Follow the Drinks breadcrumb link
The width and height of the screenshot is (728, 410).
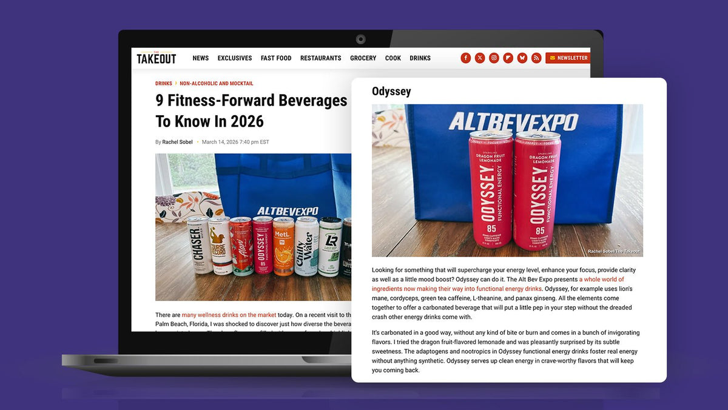tap(164, 84)
